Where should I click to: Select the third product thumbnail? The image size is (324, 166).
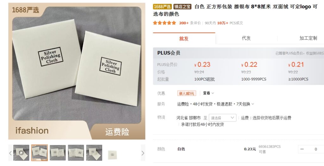(x=58, y=153)
